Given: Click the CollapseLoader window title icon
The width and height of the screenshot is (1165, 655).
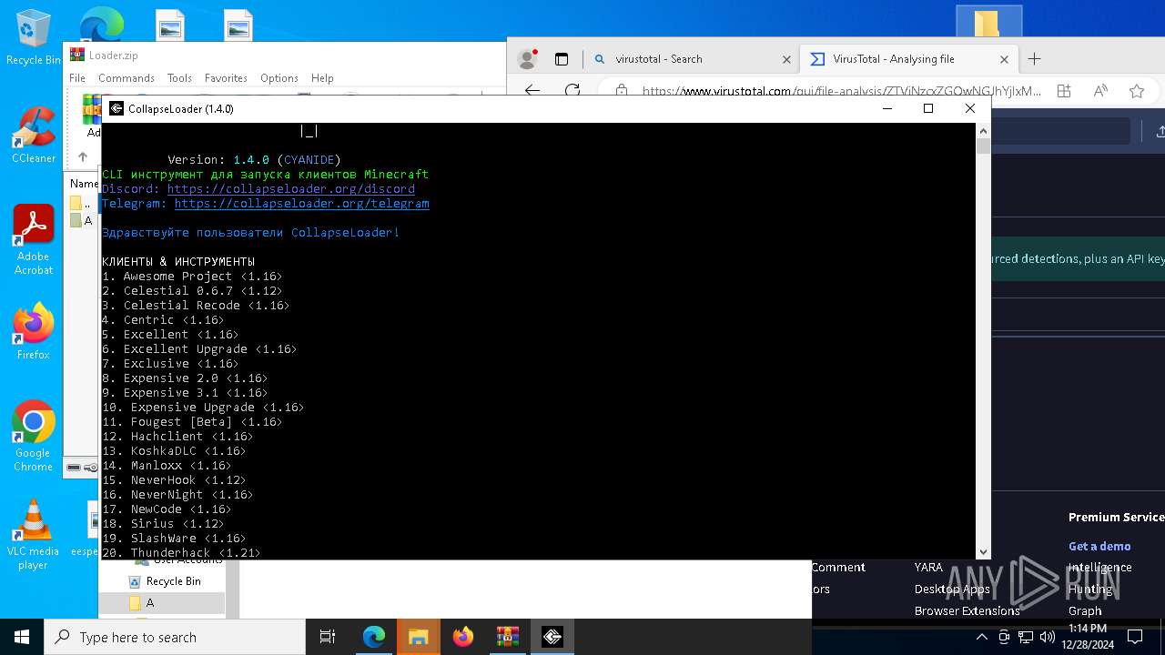Looking at the screenshot, I should 116,108.
